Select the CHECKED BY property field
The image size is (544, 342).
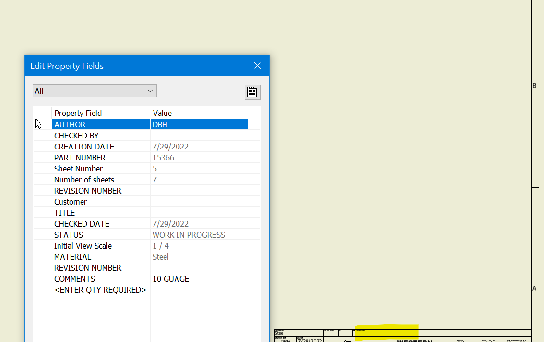click(101, 136)
